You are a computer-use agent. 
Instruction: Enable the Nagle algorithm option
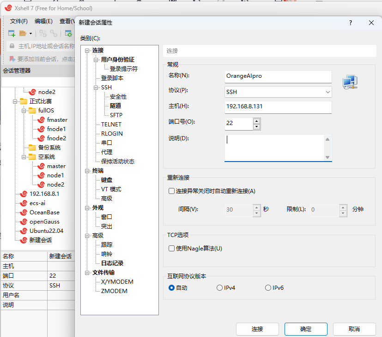coord(171,248)
